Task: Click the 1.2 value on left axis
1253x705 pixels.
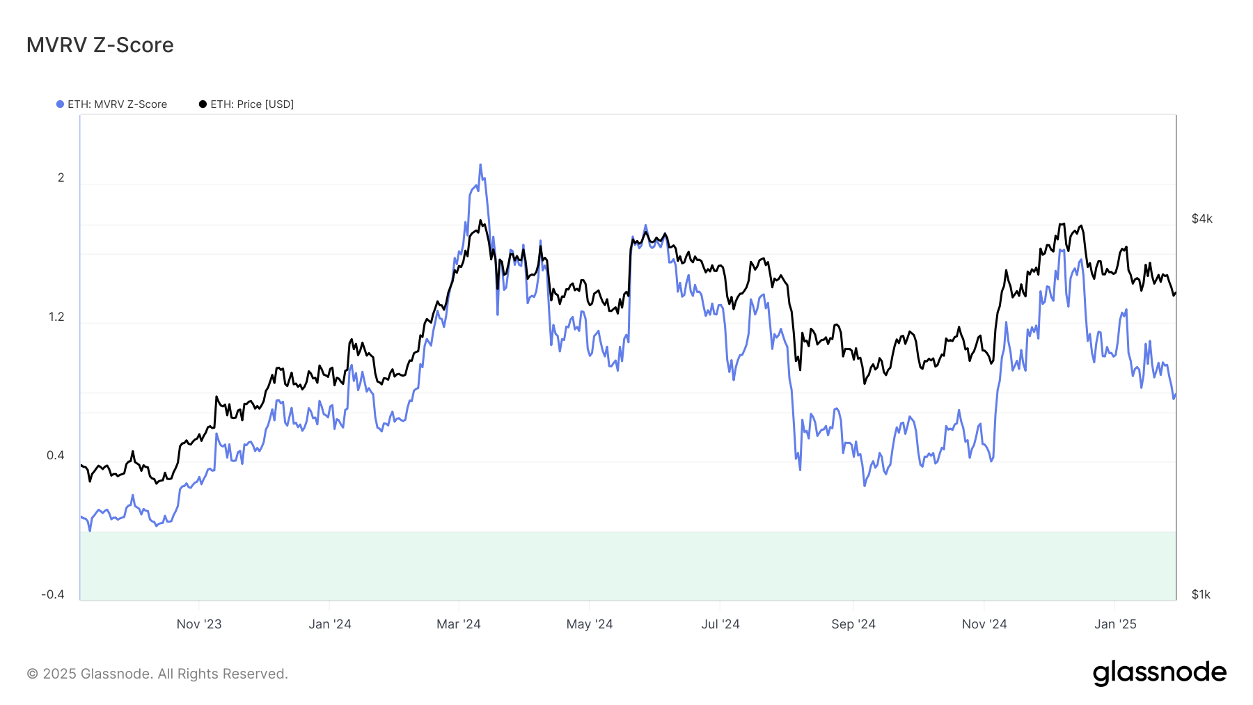Action: tap(56, 317)
